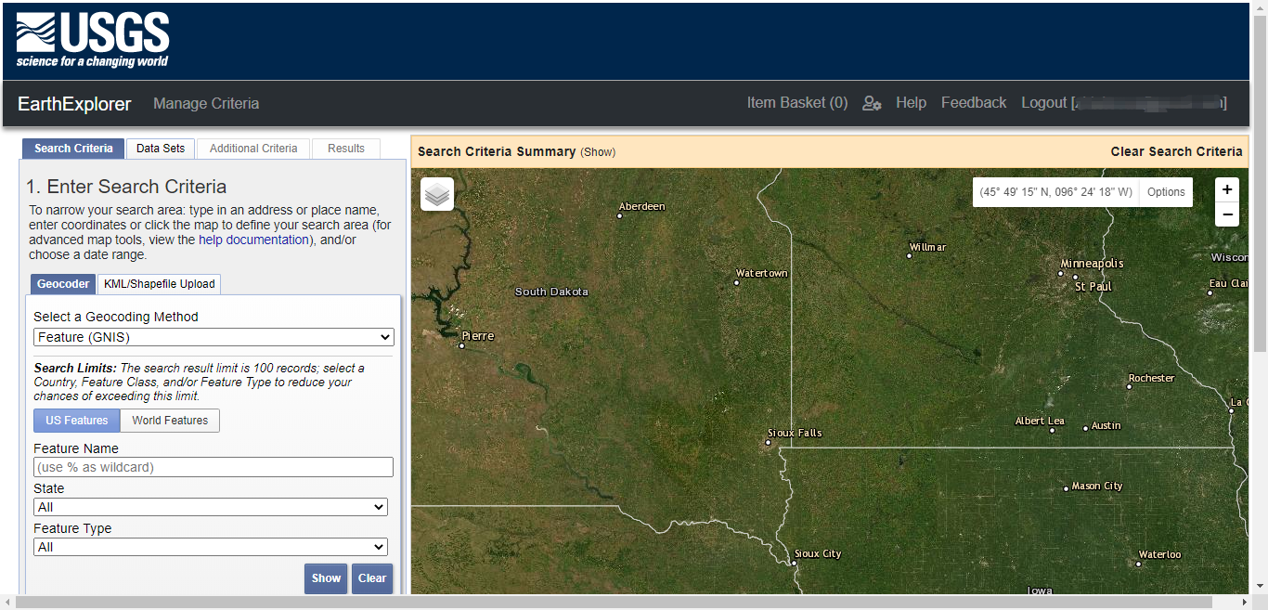This screenshot has width=1268, height=610.
Task: Click the Pierre label on map
Action: 478,336
